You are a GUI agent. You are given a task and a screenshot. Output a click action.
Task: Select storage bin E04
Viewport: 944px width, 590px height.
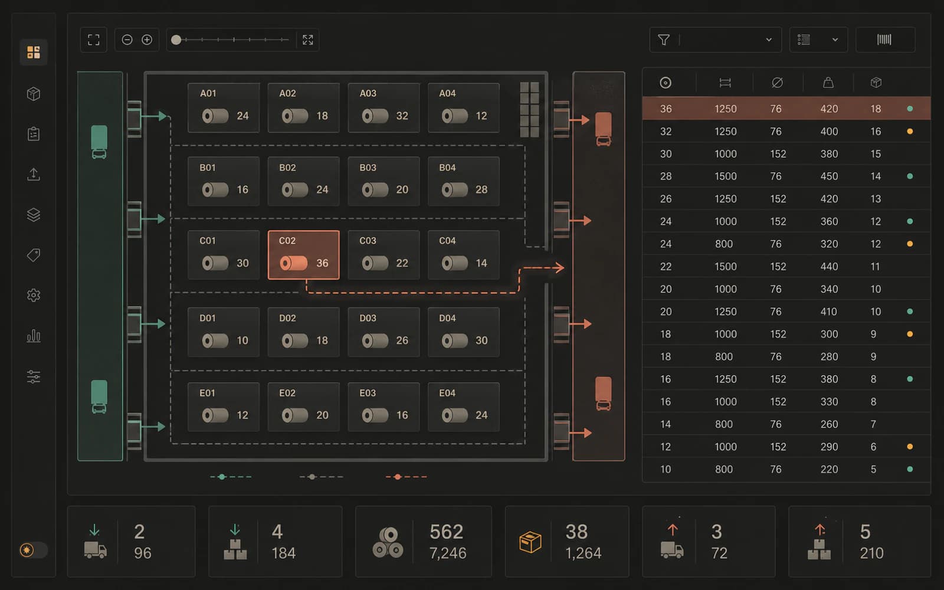[x=464, y=407]
